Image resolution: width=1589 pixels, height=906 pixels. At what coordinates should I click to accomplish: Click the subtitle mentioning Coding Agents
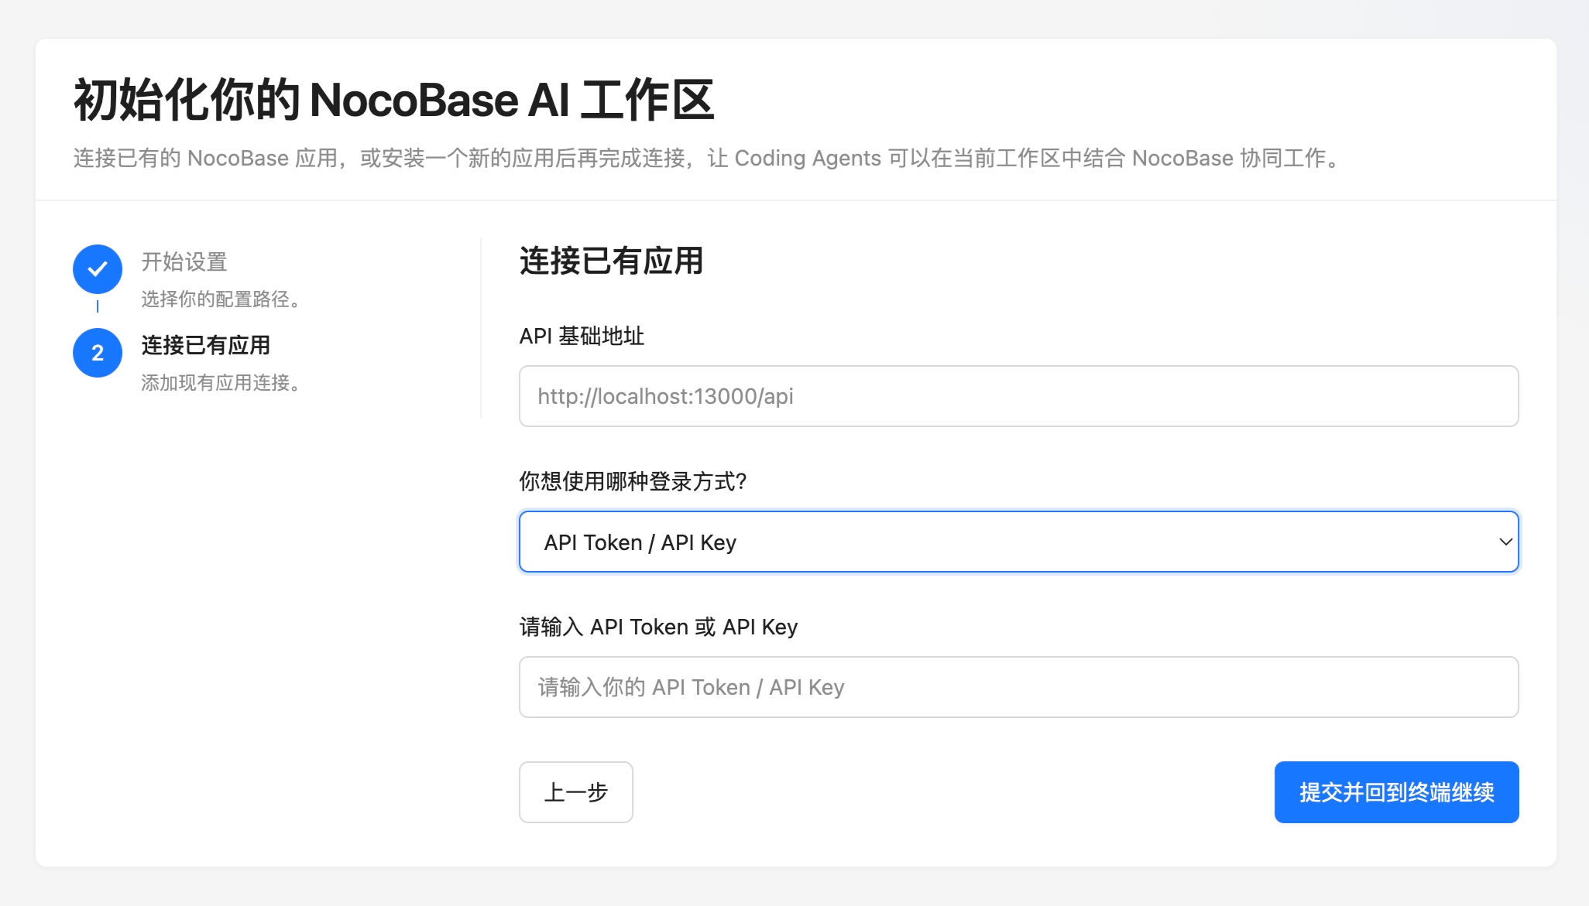(708, 158)
